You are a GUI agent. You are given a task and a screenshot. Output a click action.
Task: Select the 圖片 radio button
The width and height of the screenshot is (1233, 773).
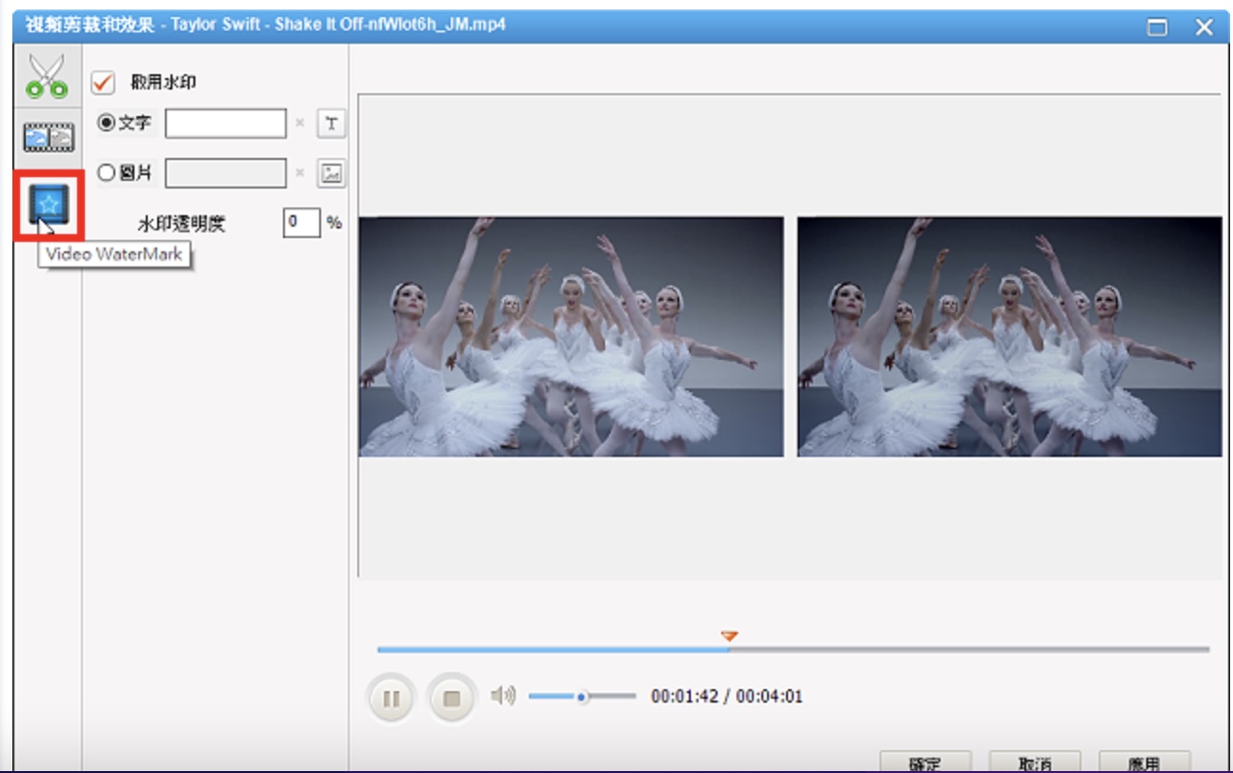[x=107, y=172]
